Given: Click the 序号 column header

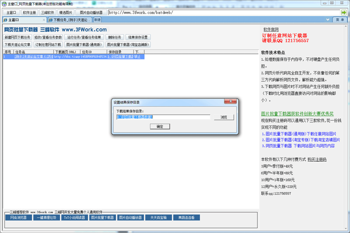Looking at the screenshot, I should point(8,52).
